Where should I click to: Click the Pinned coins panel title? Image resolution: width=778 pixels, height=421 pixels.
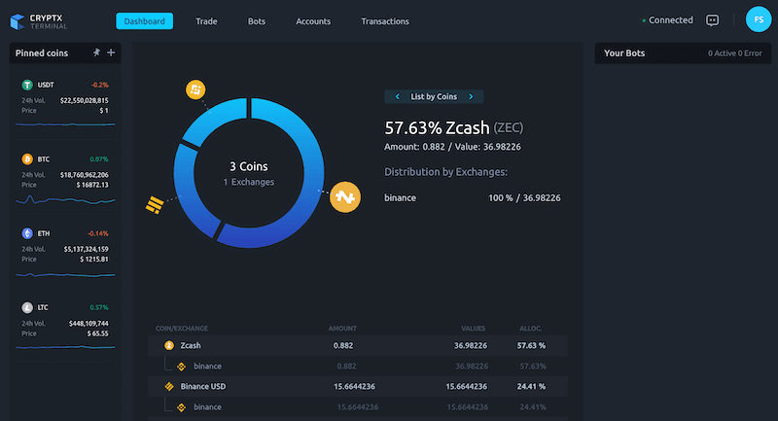click(x=42, y=53)
